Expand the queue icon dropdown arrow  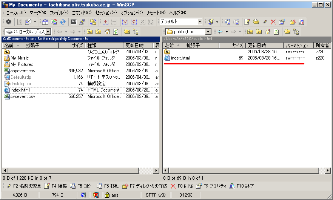pyautogui.click(x=35, y=21)
